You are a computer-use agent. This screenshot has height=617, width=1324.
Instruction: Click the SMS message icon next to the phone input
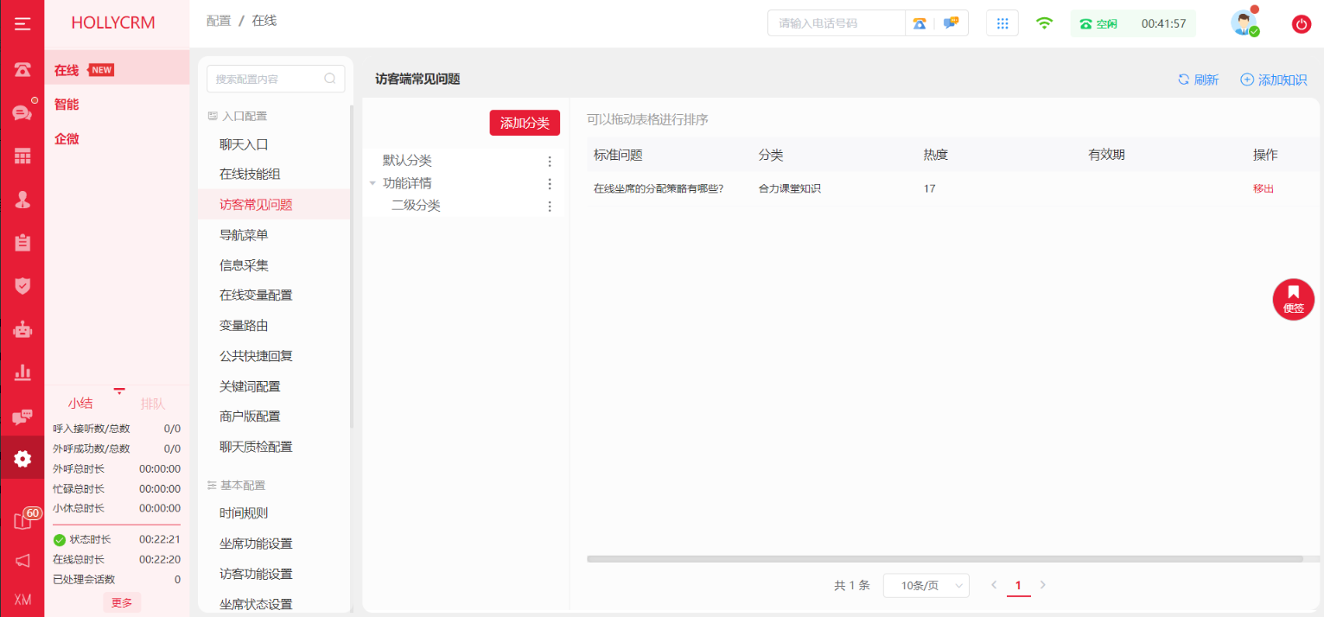pyautogui.click(x=951, y=23)
